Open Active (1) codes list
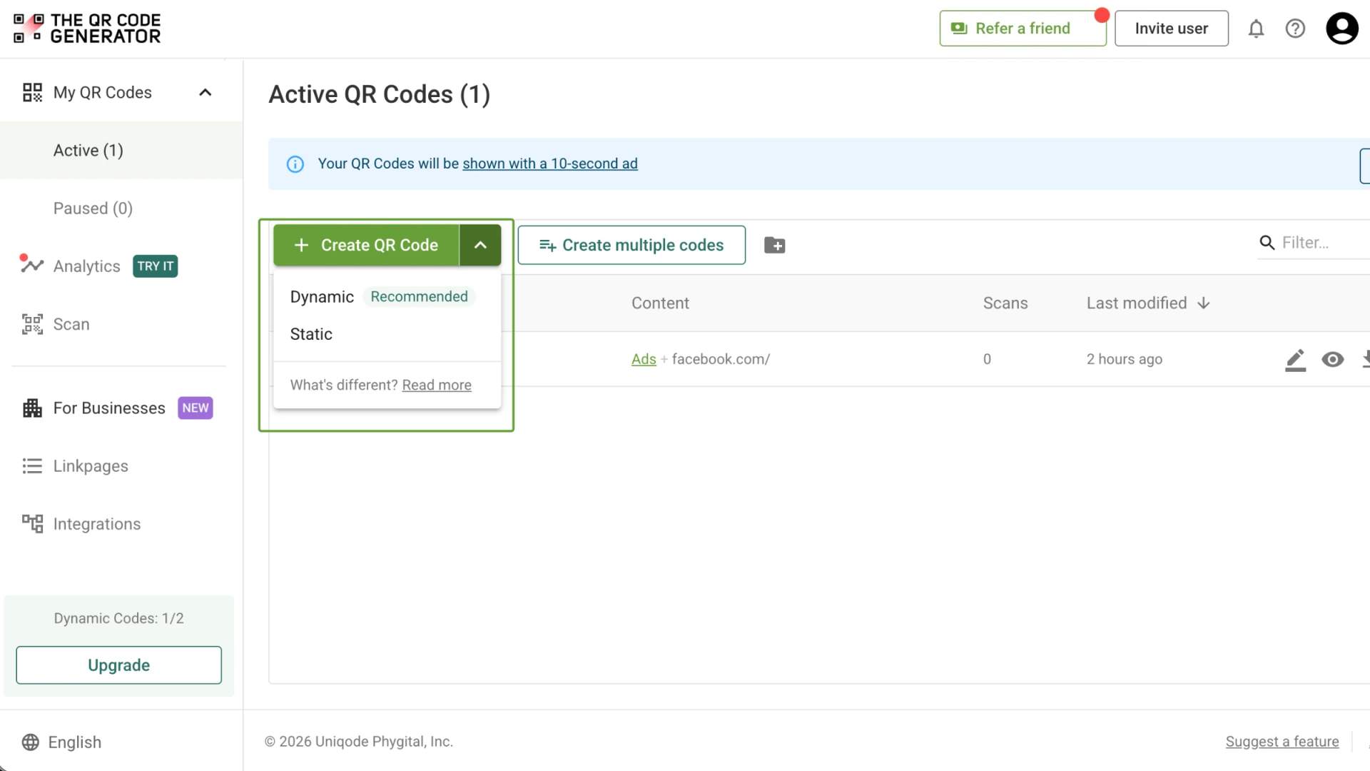The height and width of the screenshot is (771, 1370). pos(121,150)
